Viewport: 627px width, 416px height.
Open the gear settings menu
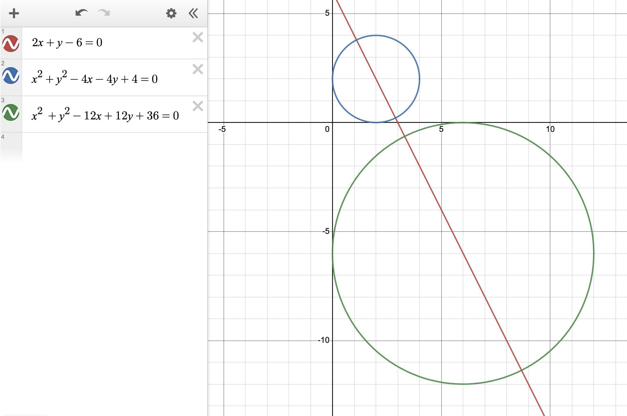(x=171, y=13)
